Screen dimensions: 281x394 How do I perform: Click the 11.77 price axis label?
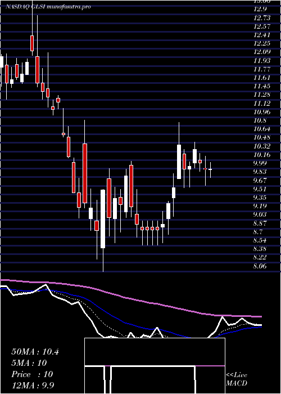click(x=262, y=69)
